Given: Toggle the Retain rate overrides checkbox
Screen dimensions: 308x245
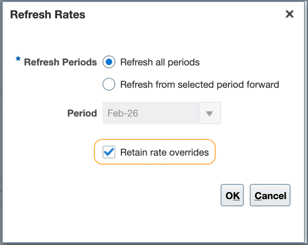Looking at the screenshot, I should pyautogui.click(x=109, y=152).
